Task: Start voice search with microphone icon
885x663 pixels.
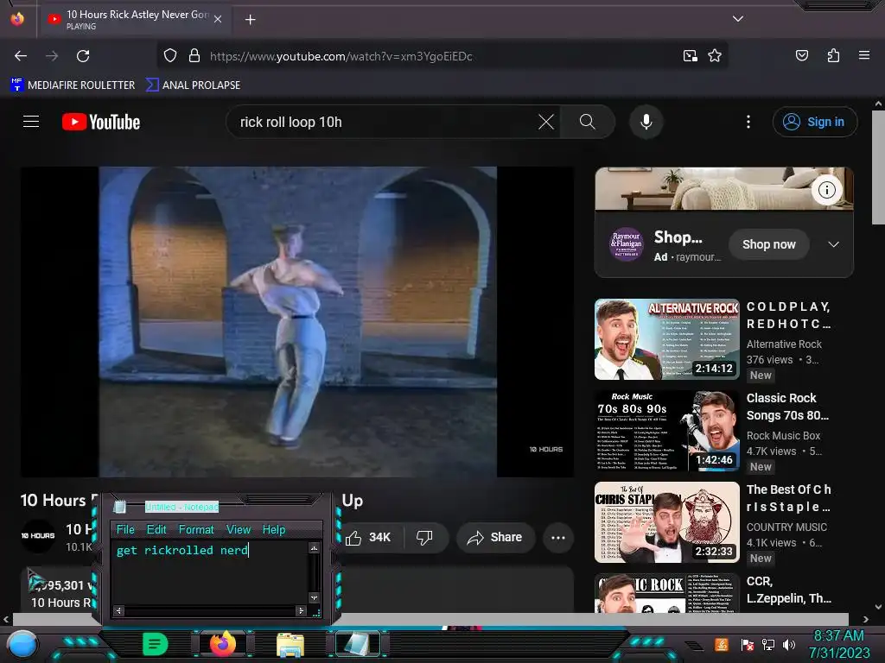Action: point(646,122)
